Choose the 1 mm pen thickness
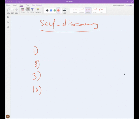The height and width of the screenshot is (119, 139). point(101,10)
